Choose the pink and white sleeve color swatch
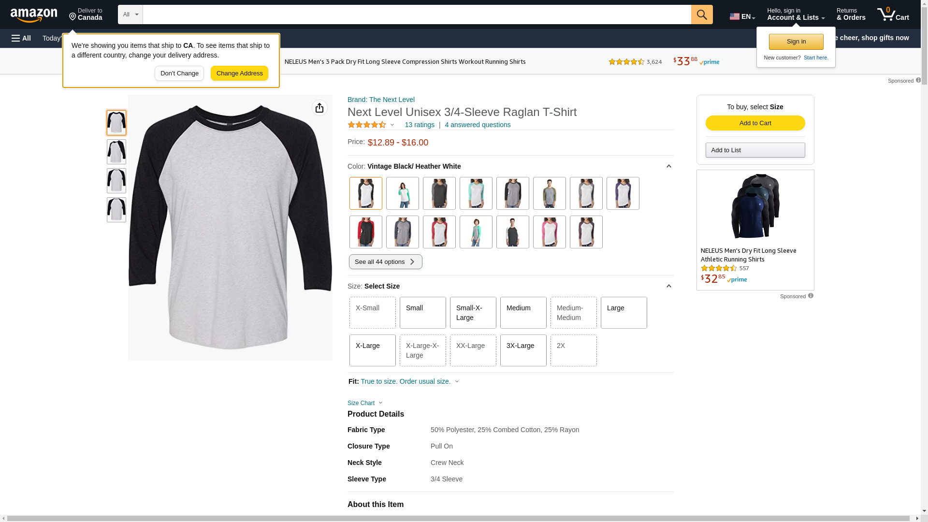This screenshot has width=928, height=522. pyautogui.click(x=549, y=232)
